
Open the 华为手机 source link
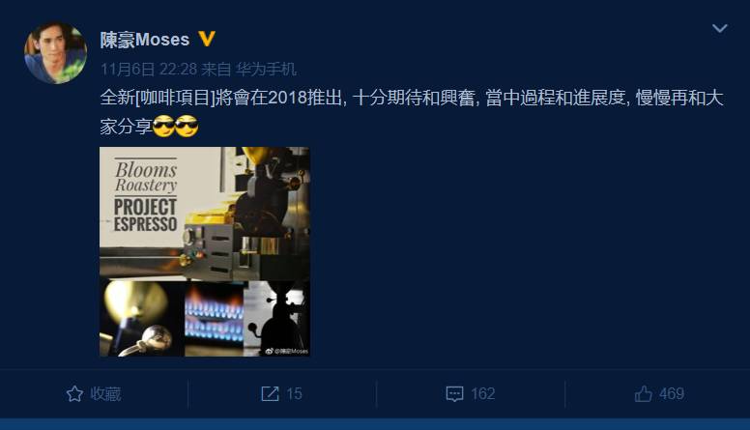(x=266, y=70)
